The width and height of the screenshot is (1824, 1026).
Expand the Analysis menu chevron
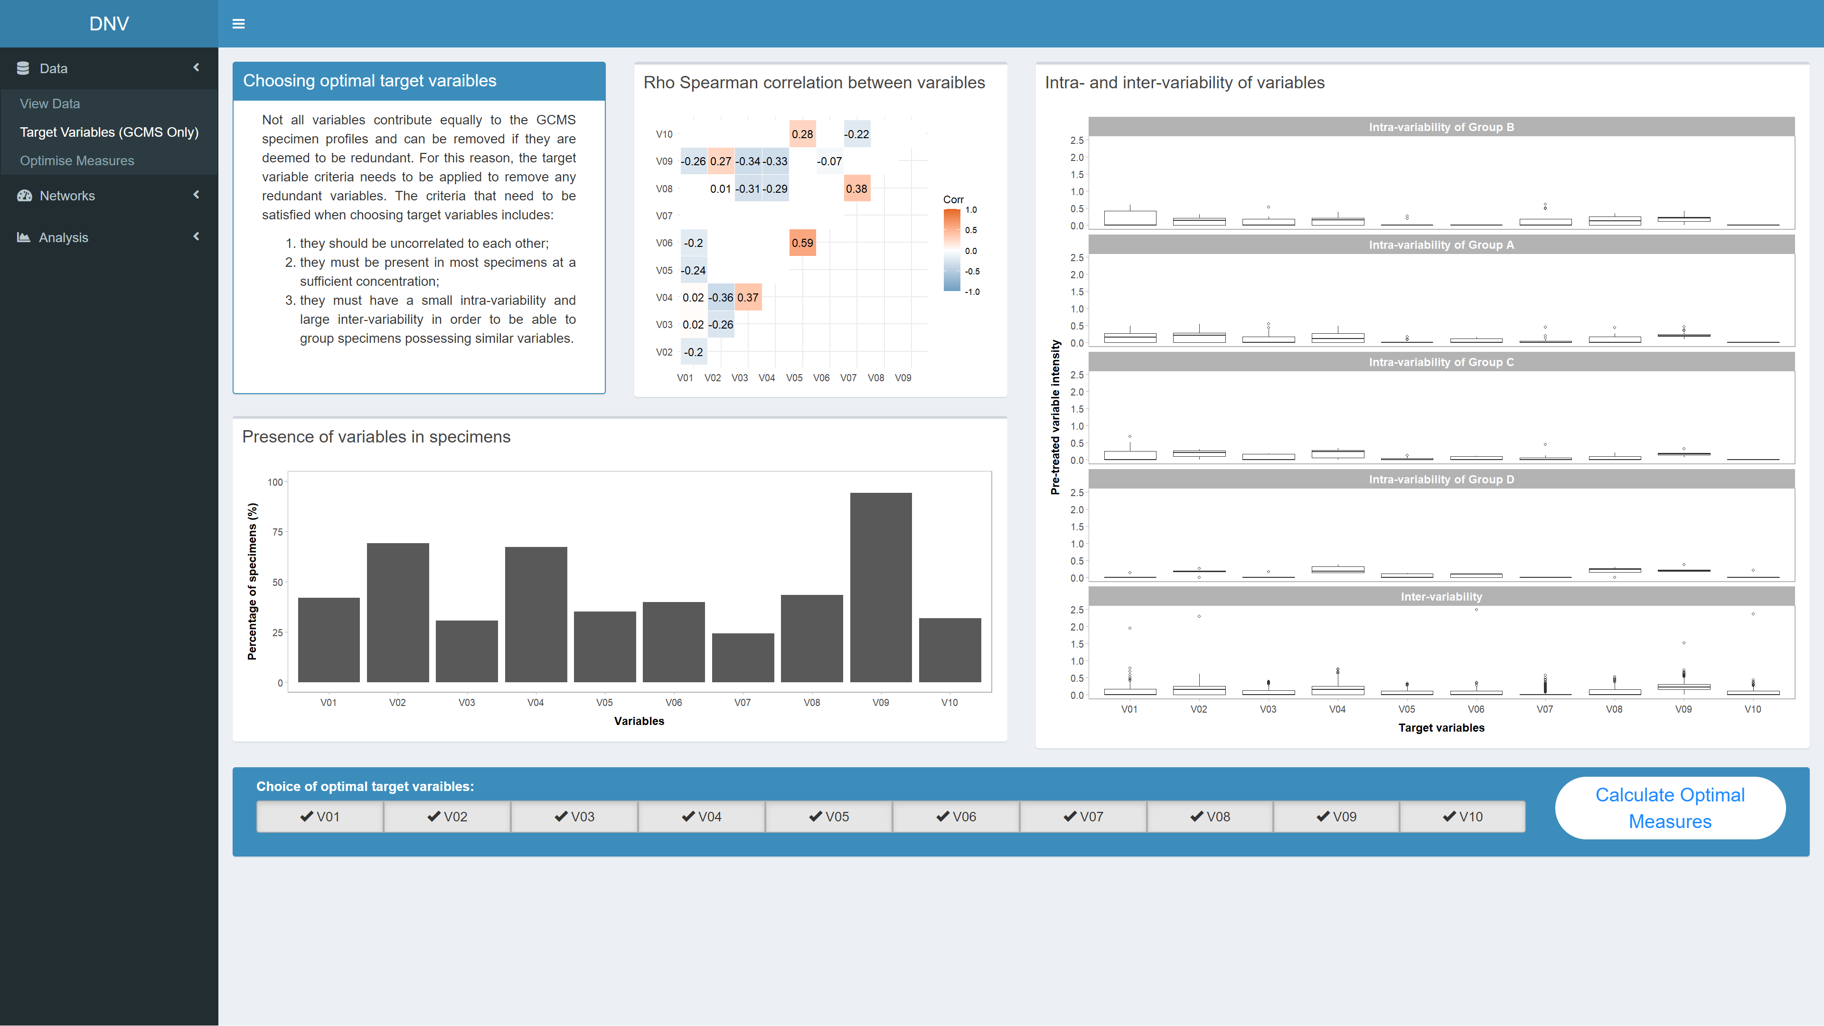[x=196, y=236]
